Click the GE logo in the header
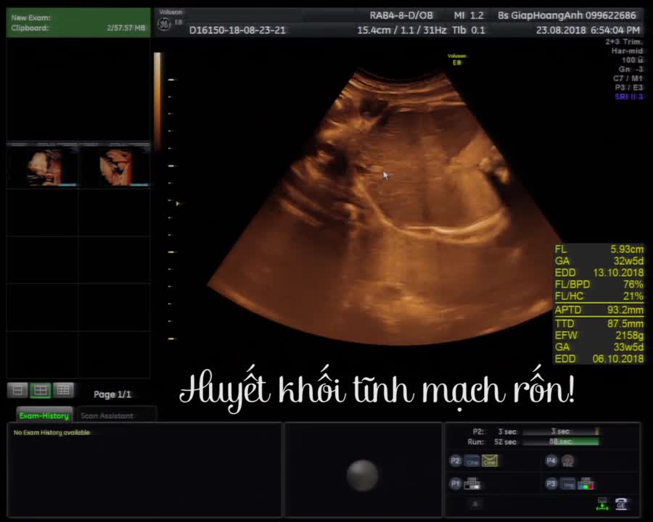Viewport: 653px width, 522px height. (164, 24)
